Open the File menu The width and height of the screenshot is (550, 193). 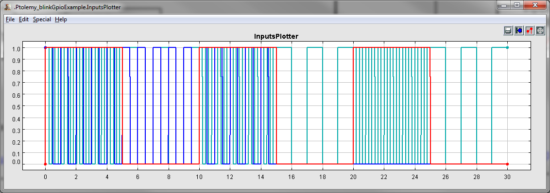10,19
